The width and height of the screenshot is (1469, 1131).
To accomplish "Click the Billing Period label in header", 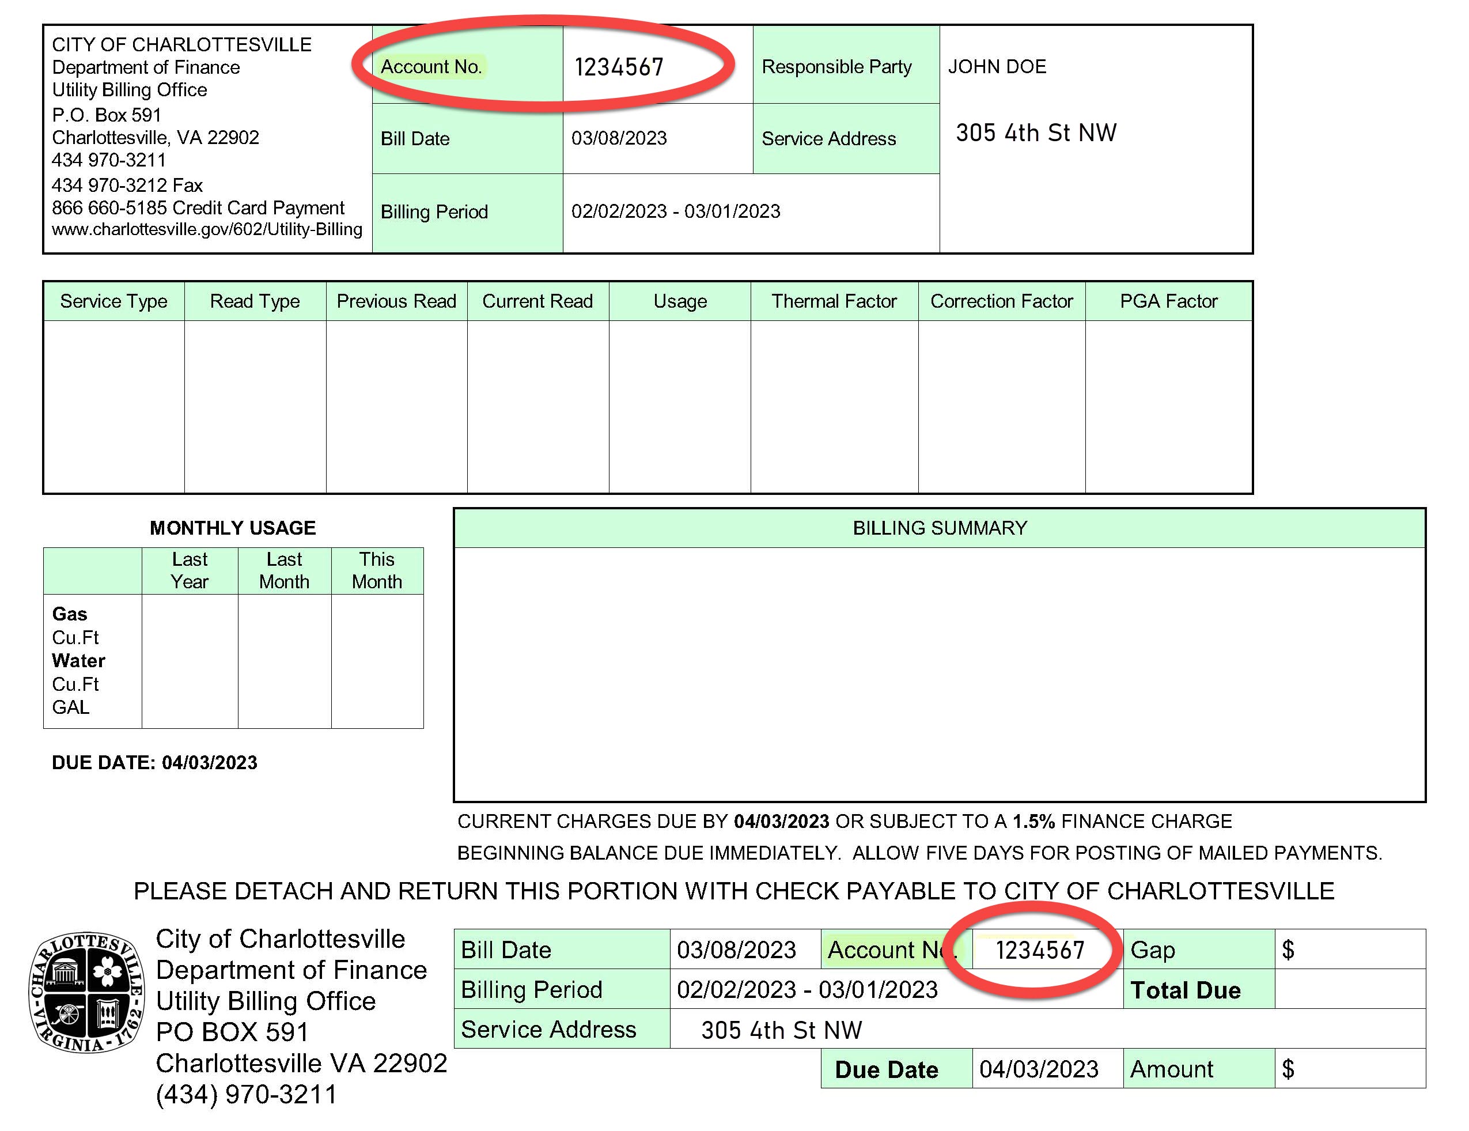I will pos(434,211).
